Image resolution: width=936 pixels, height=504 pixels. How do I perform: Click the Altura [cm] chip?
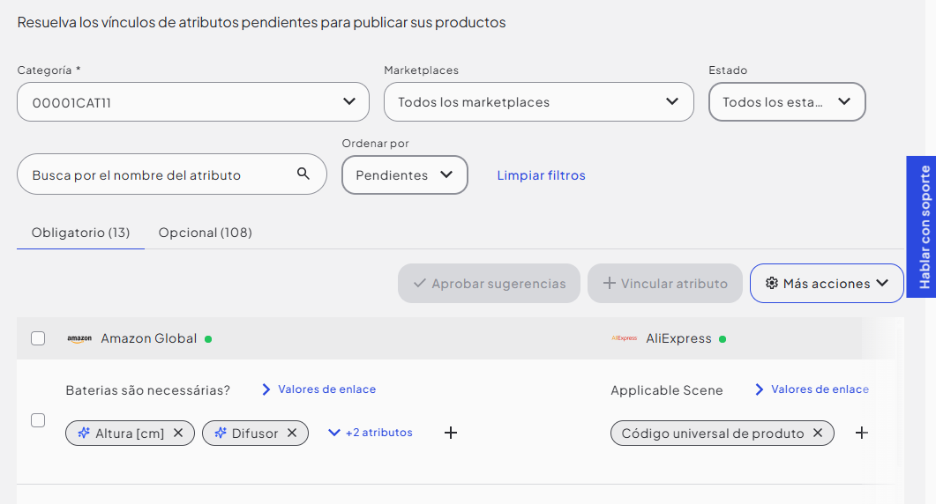click(x=130, y=433)
